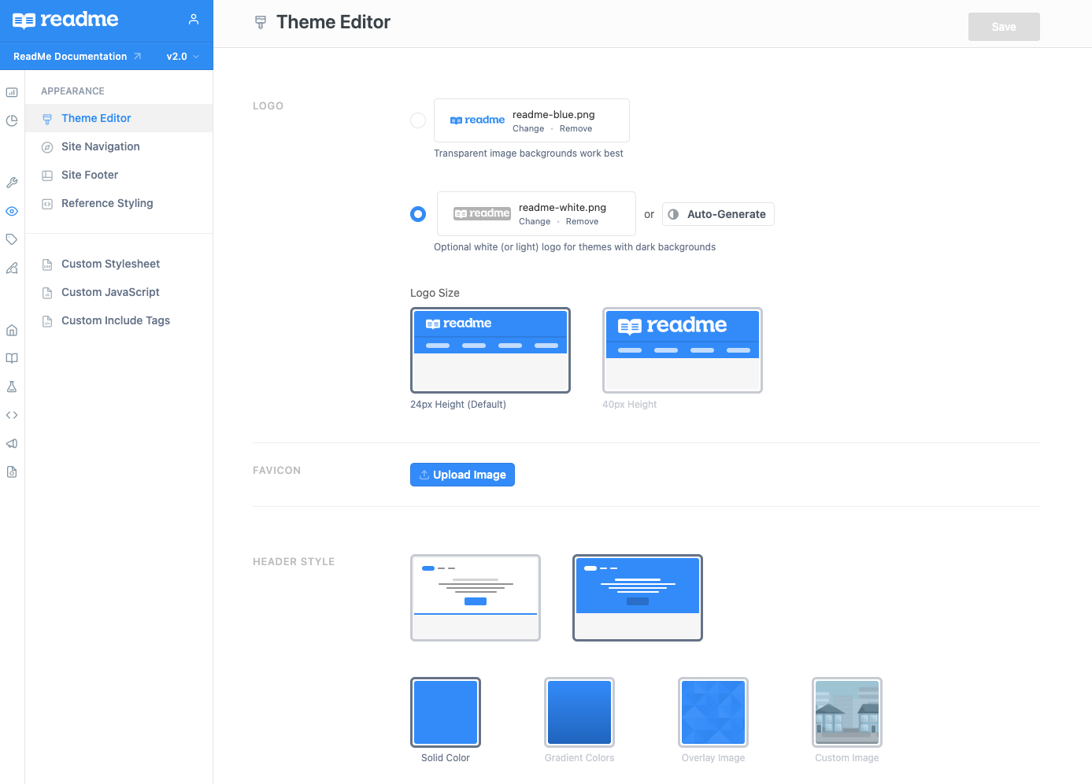The height and width of the screenshot is (784, 1092).
Task: Open the metrics chart icon in left rail
Action: click(x=12, y=92)
